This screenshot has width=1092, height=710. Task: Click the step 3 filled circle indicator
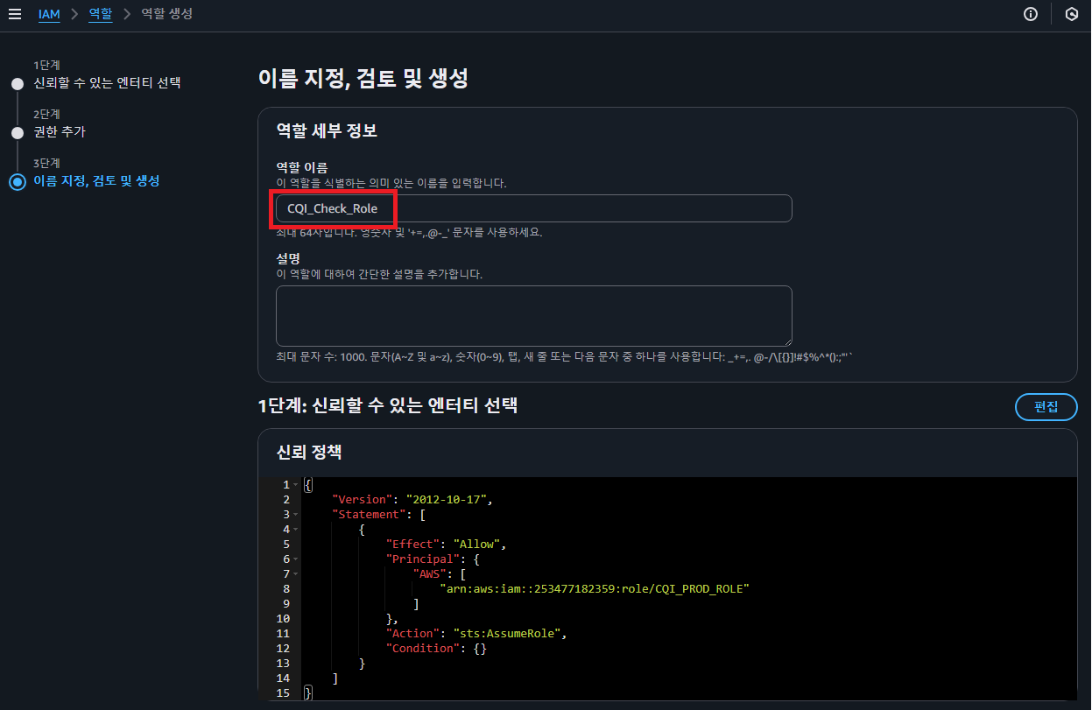click(x=18, y=181)
